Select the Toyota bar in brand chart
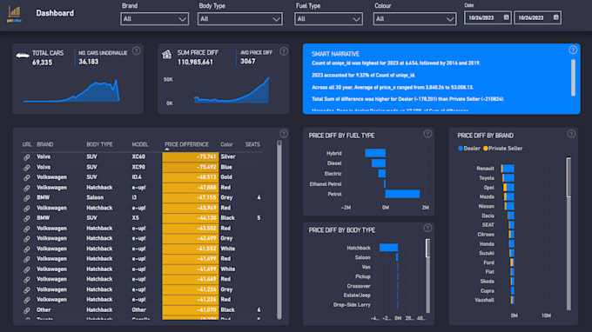Screen dimensions: 592x332 pyautogui.click(x=508, y=178)
